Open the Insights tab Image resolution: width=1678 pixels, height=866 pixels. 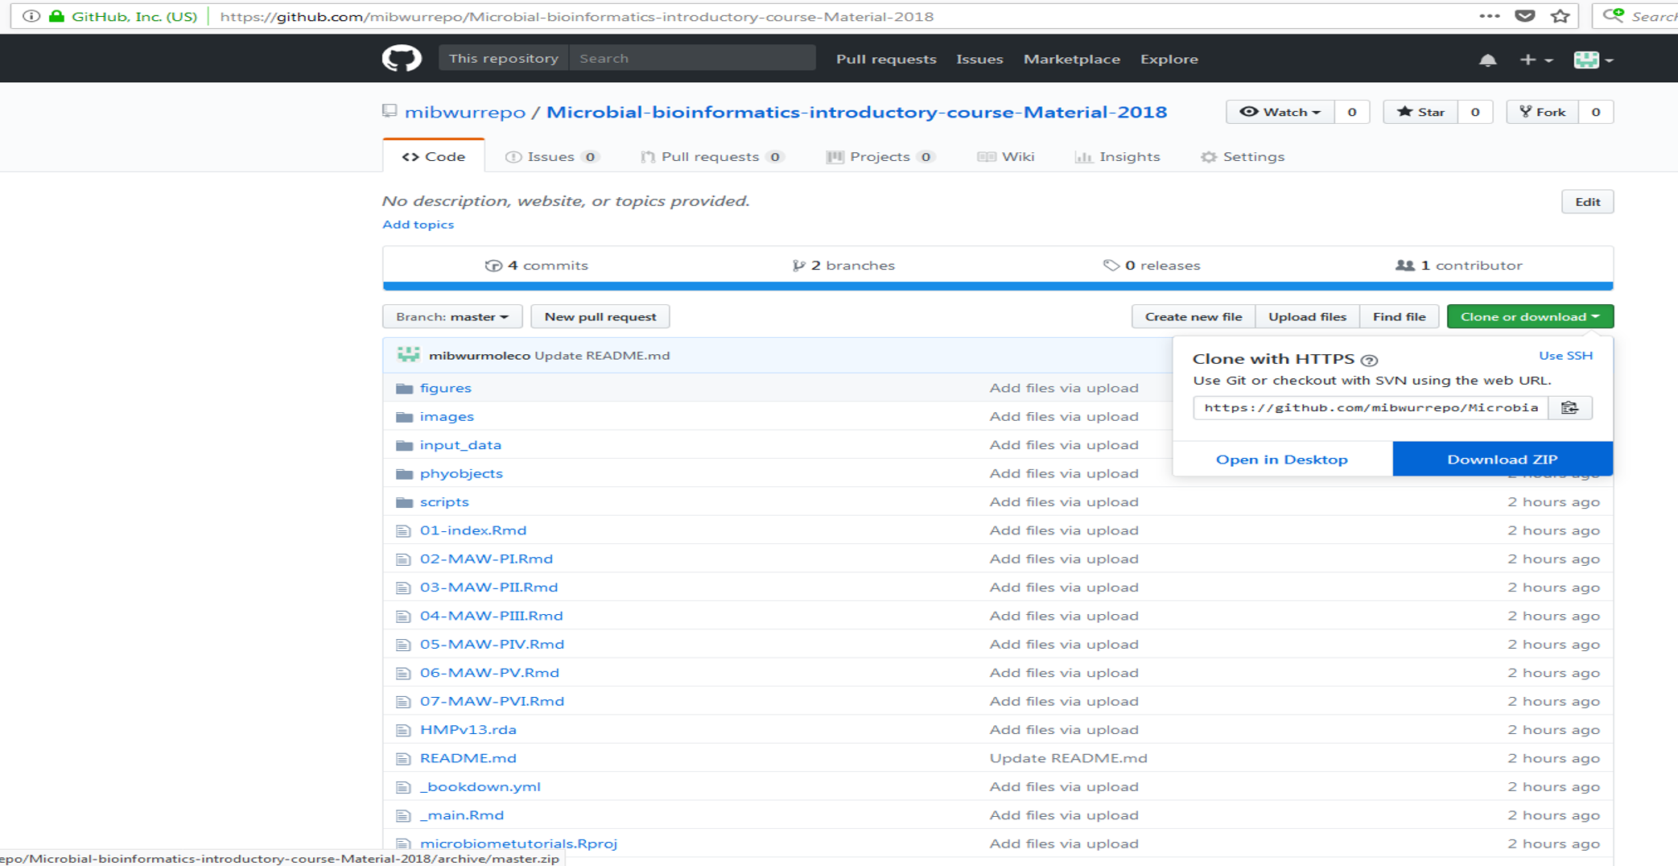pyautogui.click(x=1118, y=157)
